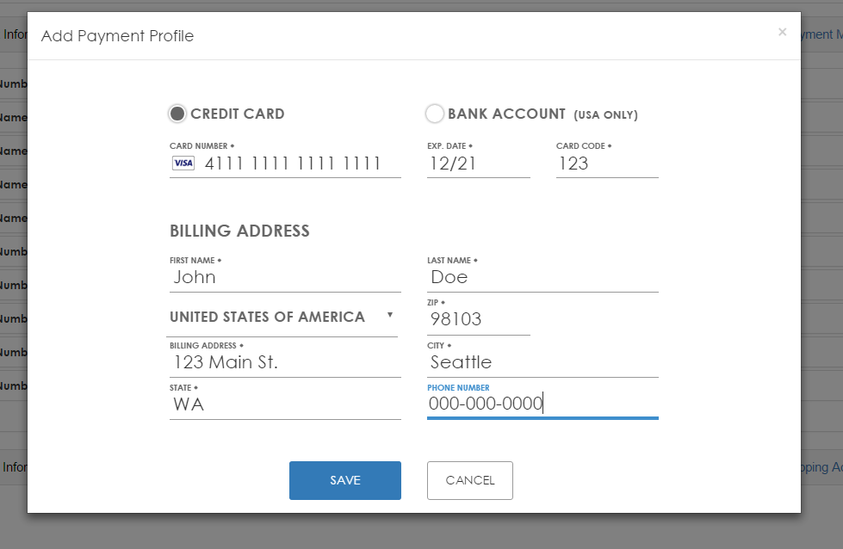The width and height of the screenshot is (843, 549).
Task: Click the Visa card logo icon
Action: click(183, 163)
